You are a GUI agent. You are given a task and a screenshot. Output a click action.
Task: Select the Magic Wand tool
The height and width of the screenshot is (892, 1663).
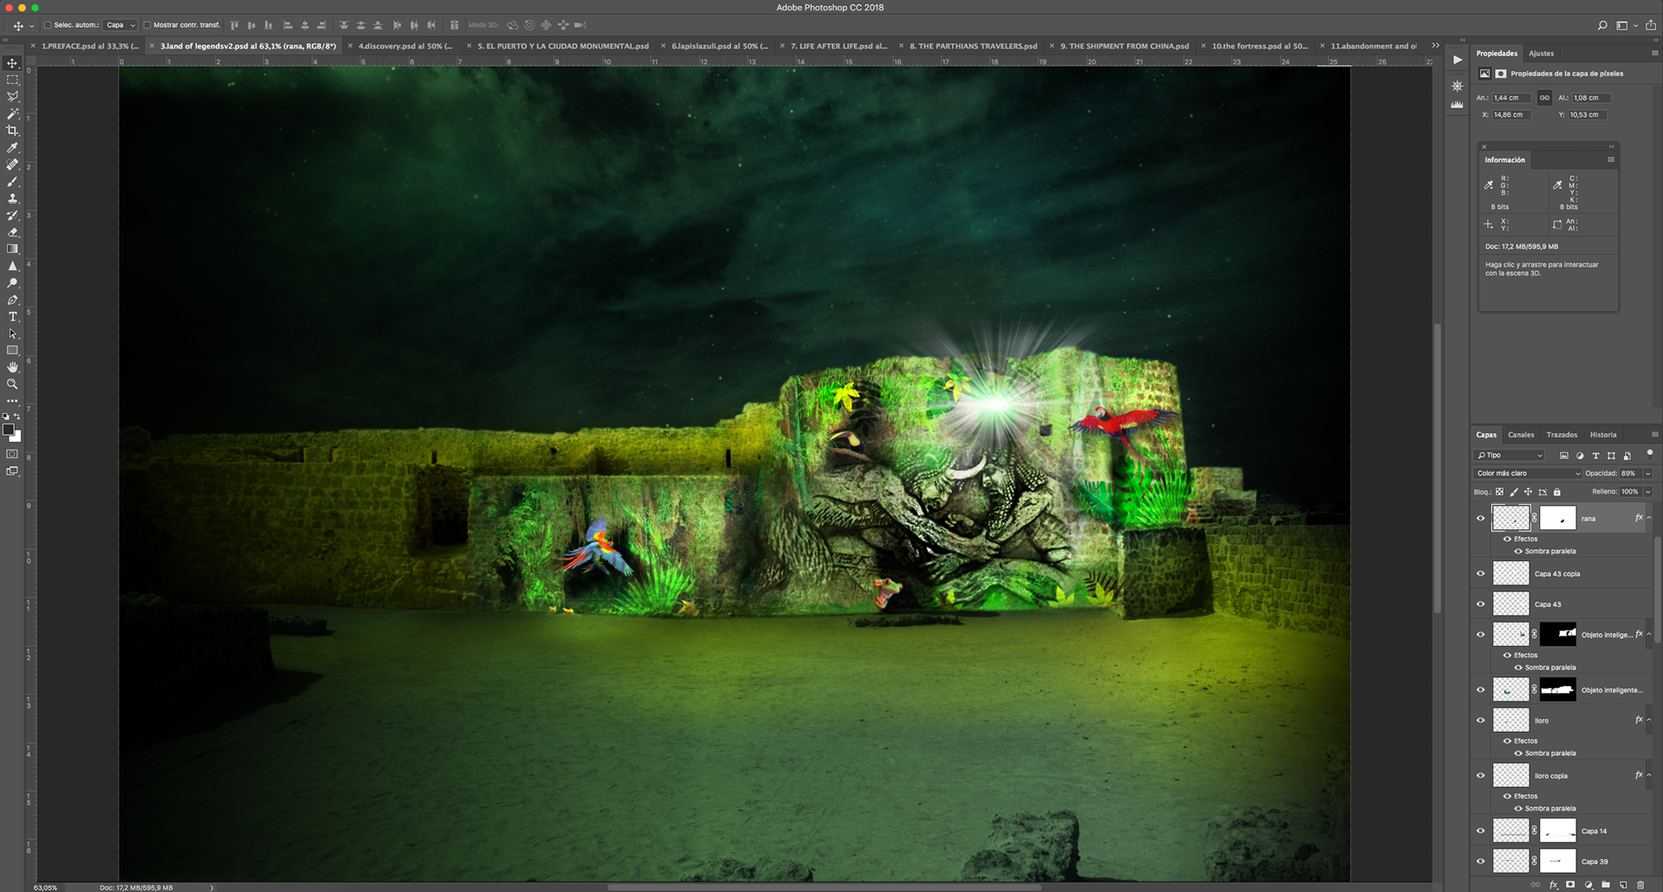12,113
